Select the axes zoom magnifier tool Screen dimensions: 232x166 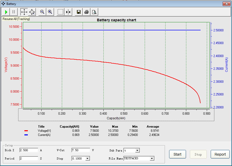point(32,12)
